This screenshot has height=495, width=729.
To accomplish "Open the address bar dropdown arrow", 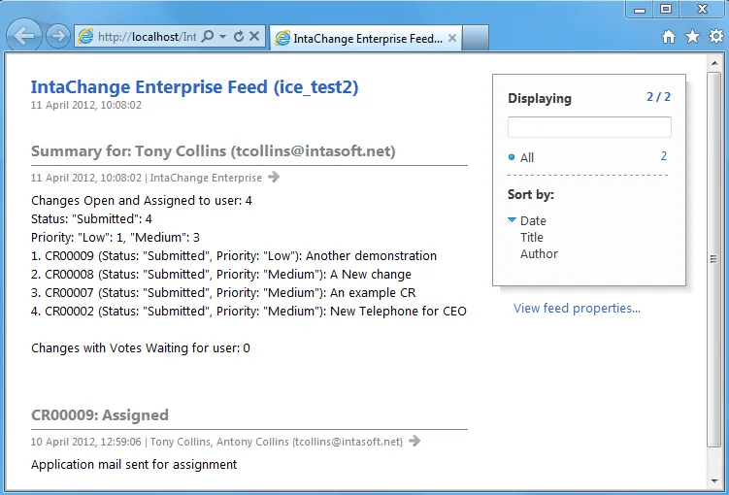I will [223, 36].
